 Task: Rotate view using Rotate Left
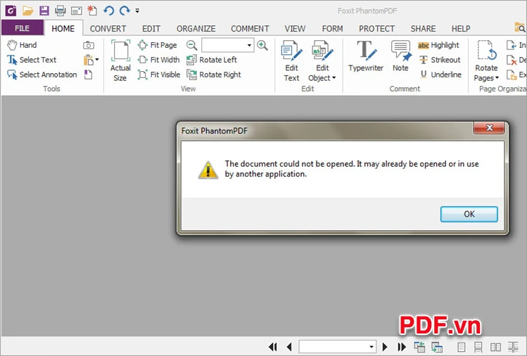point(212,60)
